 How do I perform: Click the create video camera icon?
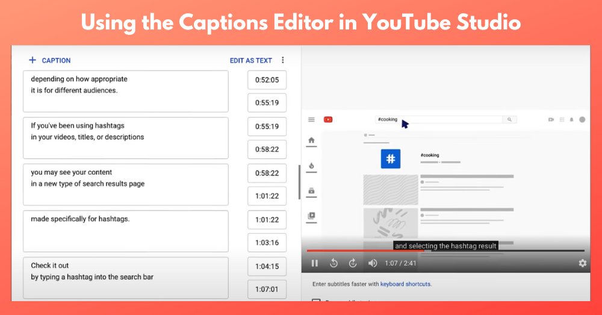pos(551,119)
